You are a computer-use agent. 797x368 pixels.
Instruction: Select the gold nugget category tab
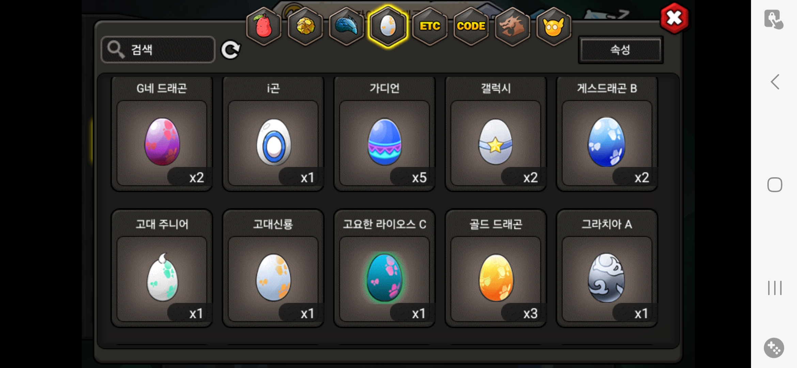tap(305, 26)
